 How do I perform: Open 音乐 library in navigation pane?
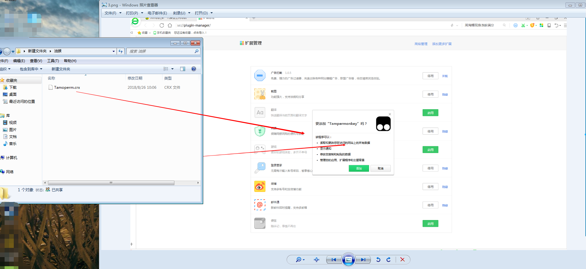(x=13, y=144)
